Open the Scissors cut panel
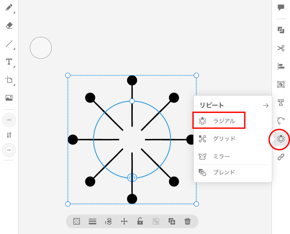The height and width of the screenshot is (234, 290). (281, 48)
